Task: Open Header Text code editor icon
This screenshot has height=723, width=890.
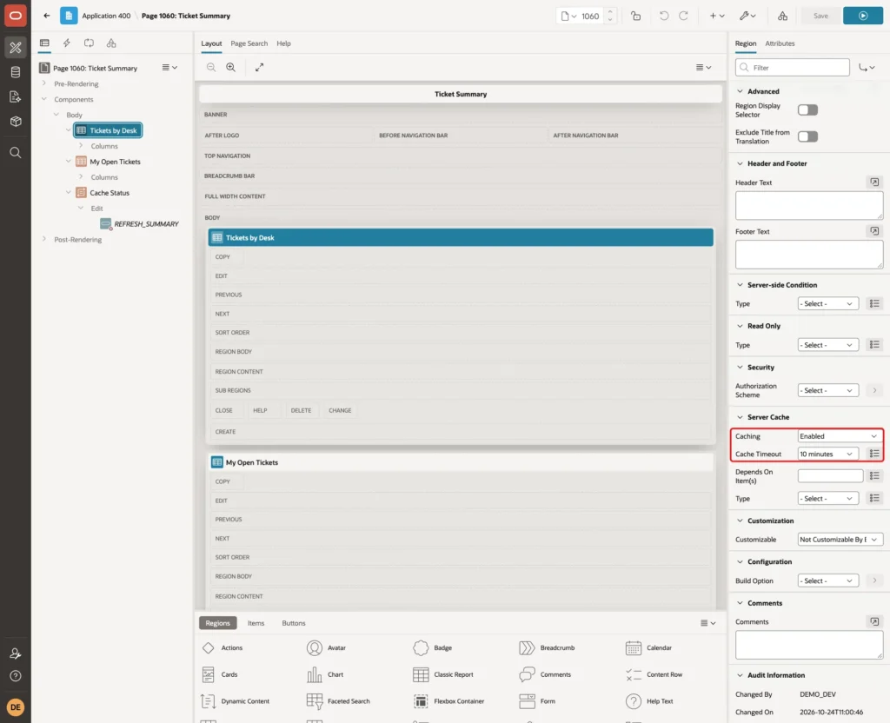Action: tap(874, 182)
